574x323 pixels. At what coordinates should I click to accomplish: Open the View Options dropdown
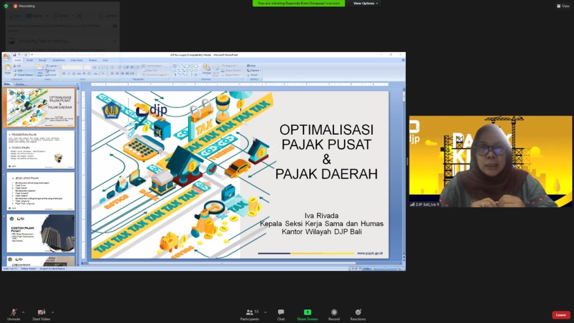[x=365, y=3]
